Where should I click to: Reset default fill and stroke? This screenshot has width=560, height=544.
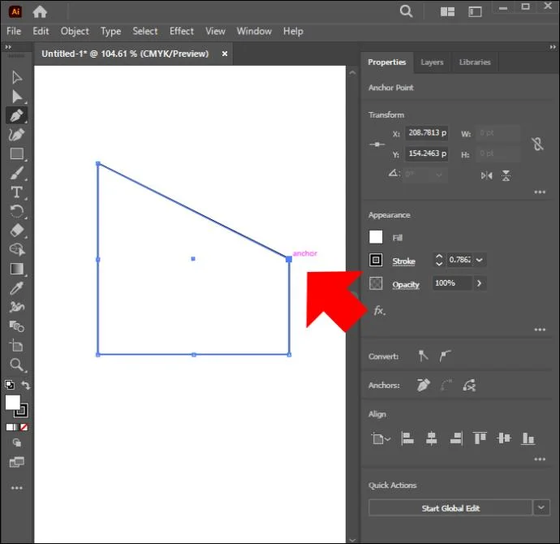[x=10, y=385]
